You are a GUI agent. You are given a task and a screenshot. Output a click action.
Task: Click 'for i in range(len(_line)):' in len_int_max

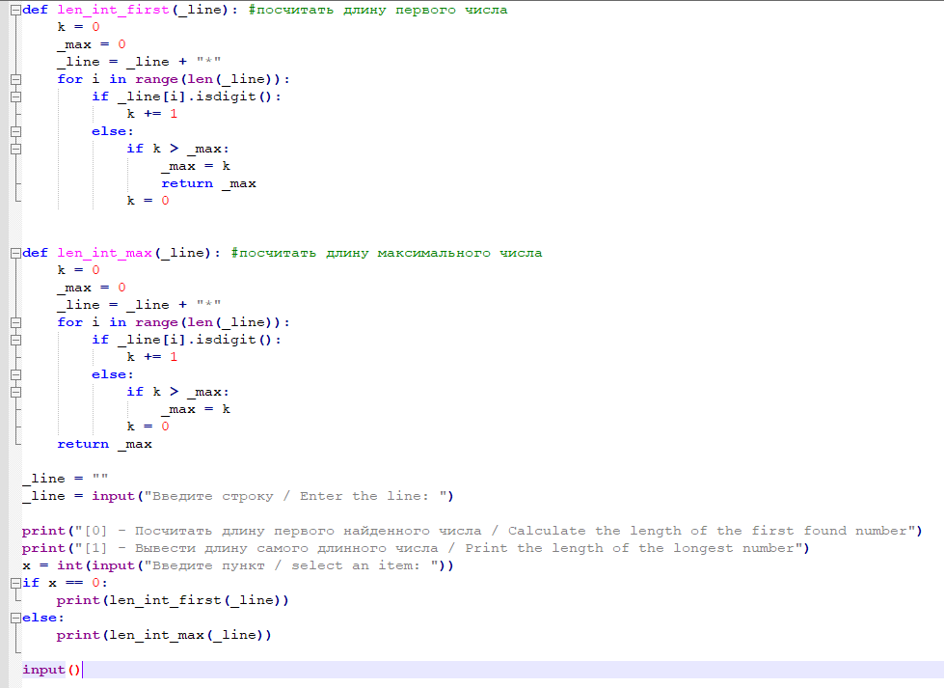pyautogui.click(x=174, y=322)
